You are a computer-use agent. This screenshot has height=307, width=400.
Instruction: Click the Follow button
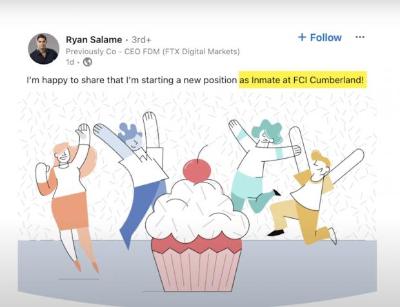click(x=320, y=37)
